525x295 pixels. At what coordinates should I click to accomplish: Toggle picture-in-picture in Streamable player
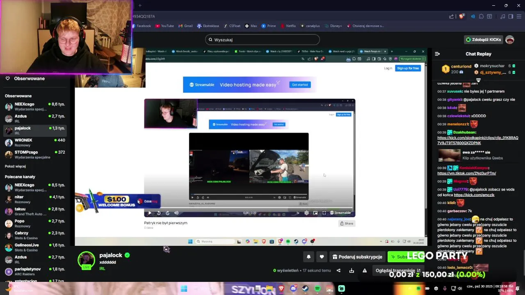[x=315, y=213]
